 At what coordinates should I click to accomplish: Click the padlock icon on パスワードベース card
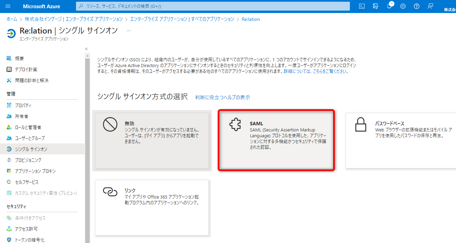tap(361, 125)
